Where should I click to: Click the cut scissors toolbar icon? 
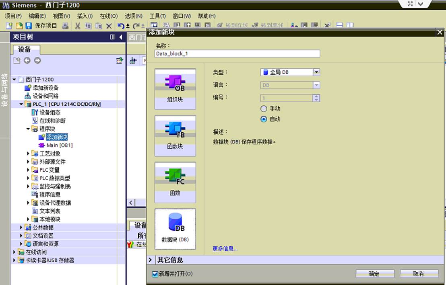(x=78, y=26)
